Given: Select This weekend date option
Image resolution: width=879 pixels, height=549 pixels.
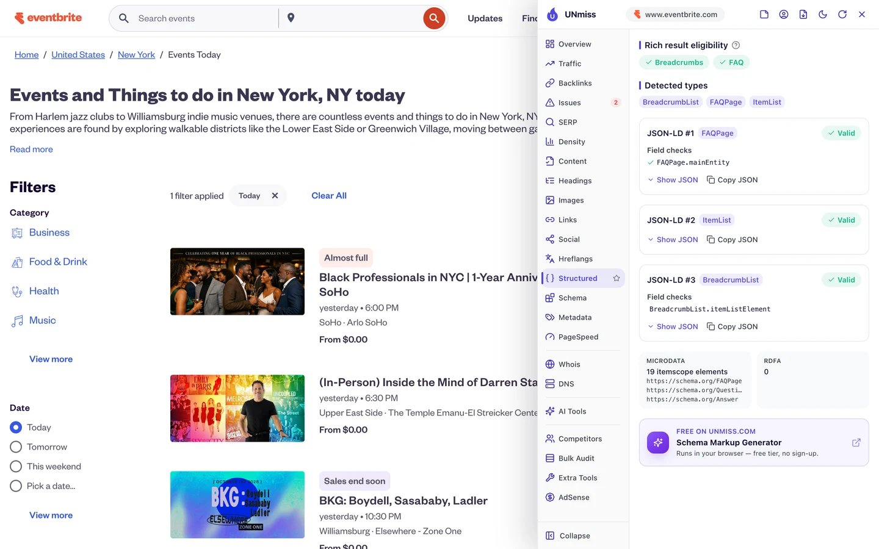Looking at the screenshot, I should pyautogui.click(x=16, y=467).
